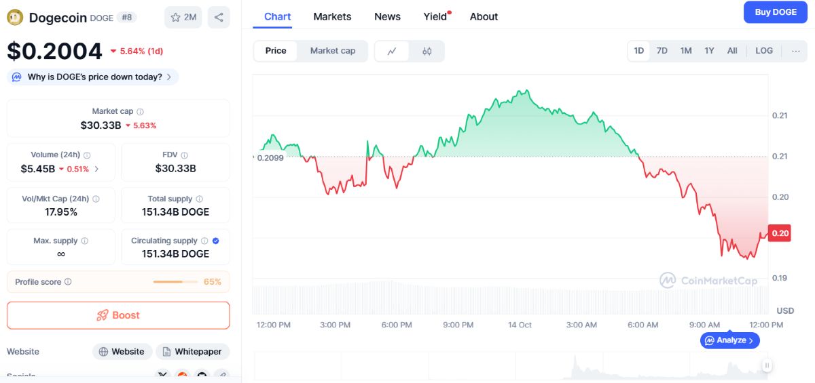Click info icon beside Total supply

200,199
